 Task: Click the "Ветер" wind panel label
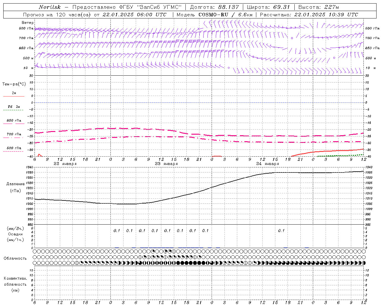pos(27,23)
